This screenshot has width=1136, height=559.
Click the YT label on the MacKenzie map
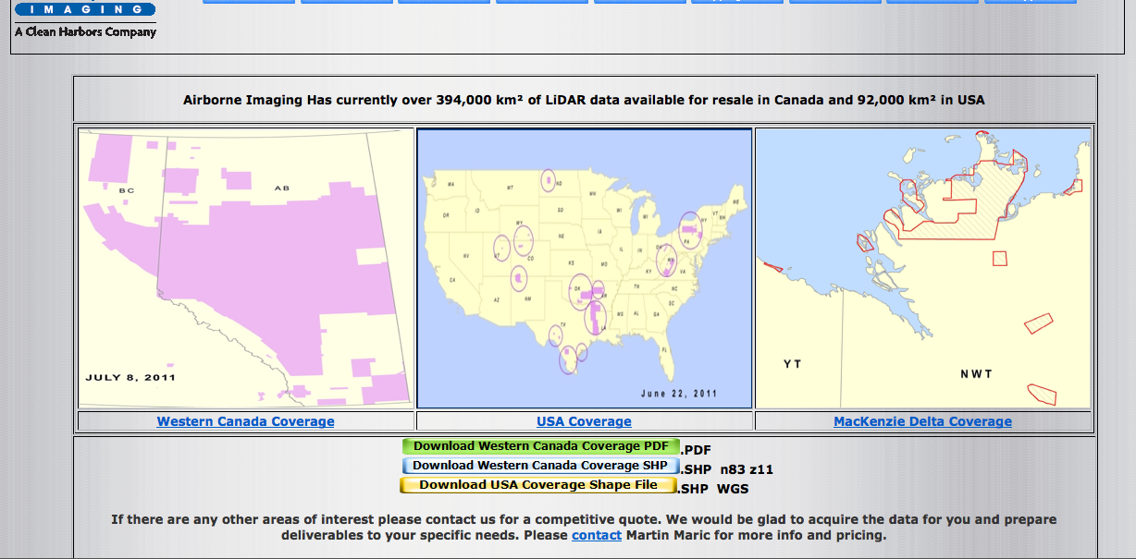pyautogui.click(x=792, y=364)
